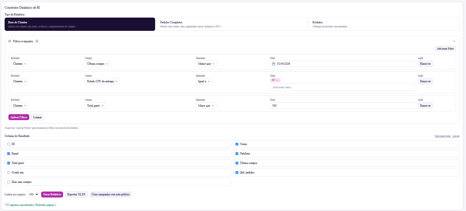Viewport: 466px width, 211px height.
Task: Open the Total gasto field dropdown
Action: pos(95,106)
